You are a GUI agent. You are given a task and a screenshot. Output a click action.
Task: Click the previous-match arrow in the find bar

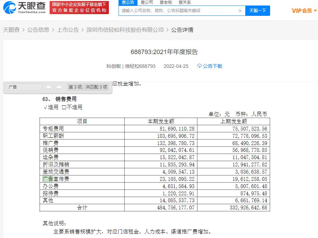pyautogui.click(x=48, y=87)
